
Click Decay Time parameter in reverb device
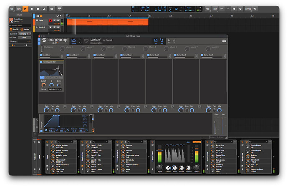tap(223, 156)
